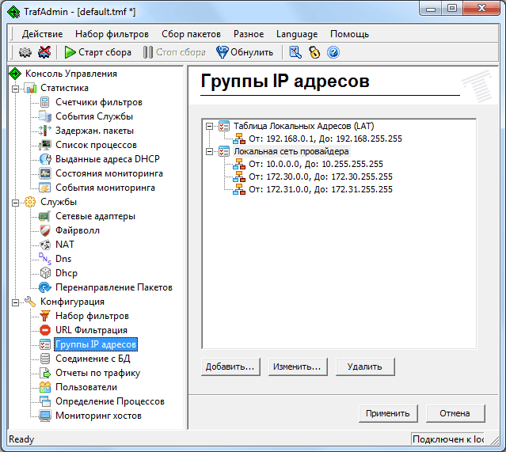Collapse Таблица Локальных Адресов (LAT) group
This screenshot has width=506, height=452.
209,126
